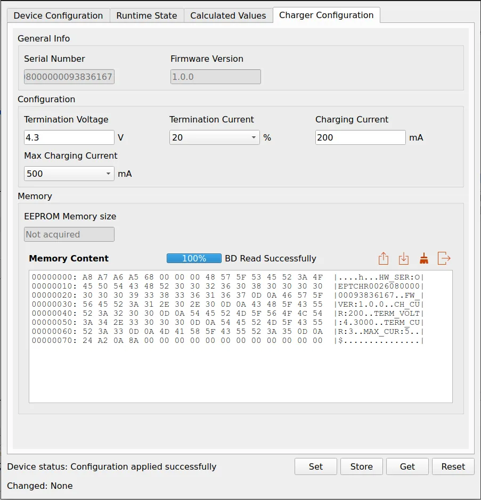Viewport: 481px width, 500px height.
Task: Click the Get button
Action: [407, 466]
